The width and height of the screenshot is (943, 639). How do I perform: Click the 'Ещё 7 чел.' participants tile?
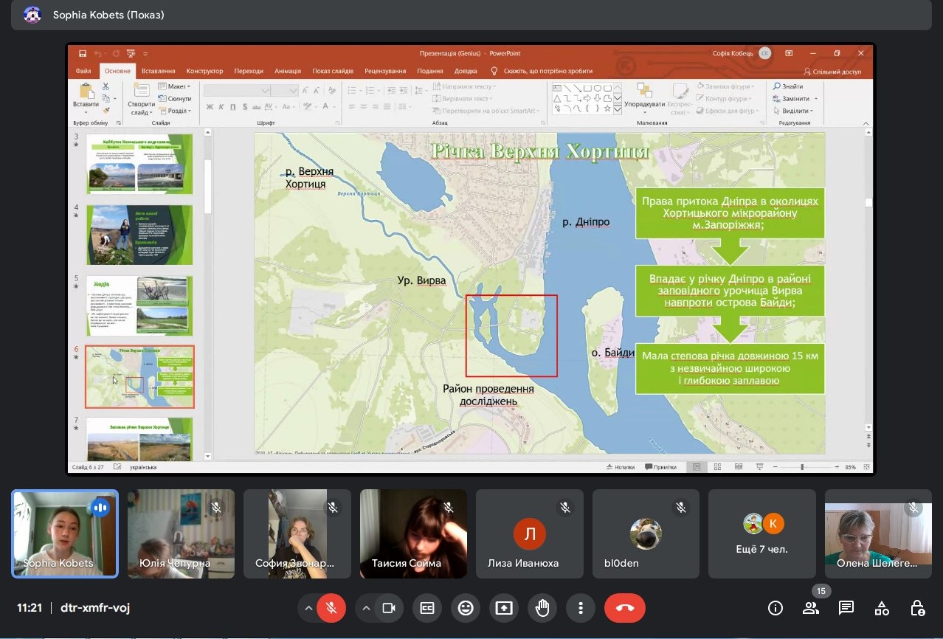[762, 533]
